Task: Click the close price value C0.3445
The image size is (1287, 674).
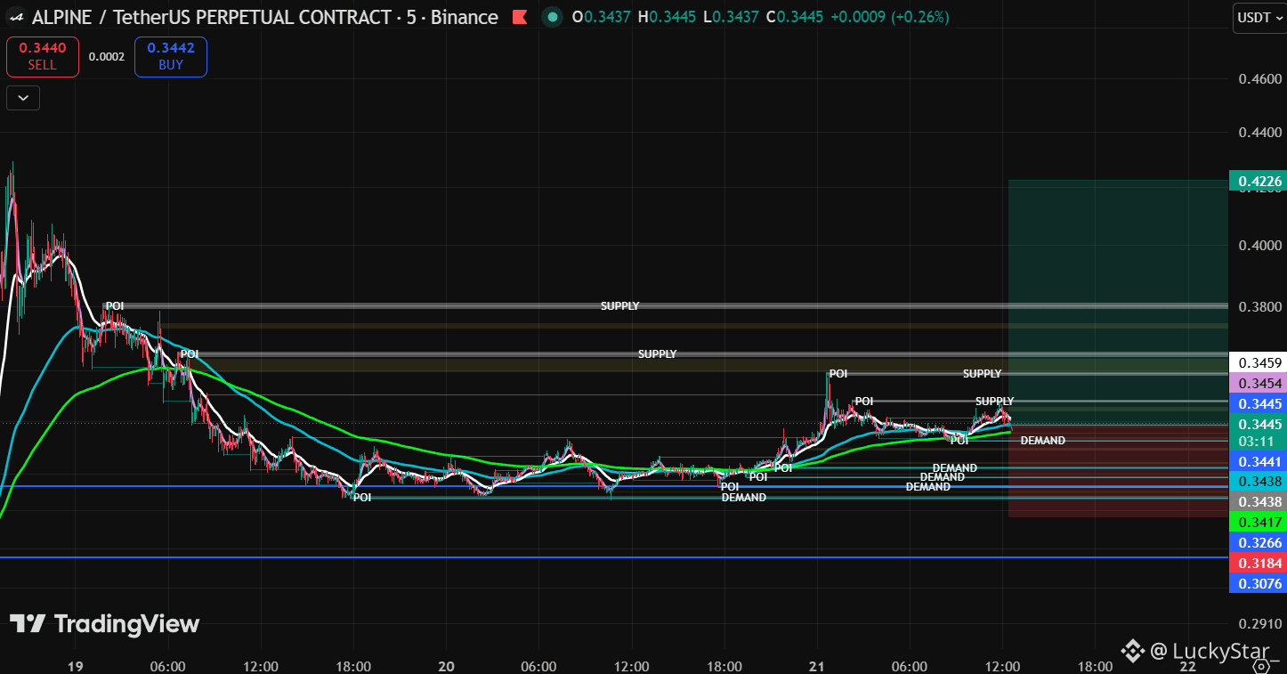Action: pyautogui.click(x=796, y=17)
